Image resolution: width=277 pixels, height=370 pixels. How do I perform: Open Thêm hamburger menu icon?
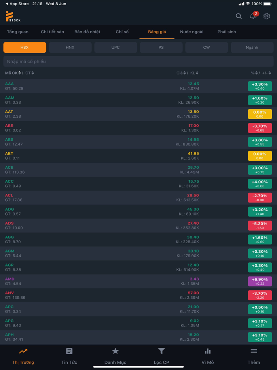click(x=254, y=351)
